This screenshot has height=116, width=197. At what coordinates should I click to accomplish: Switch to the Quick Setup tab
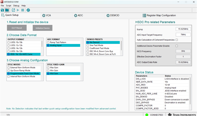point(10,15)
